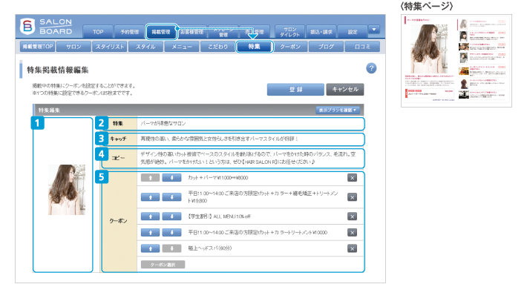Remove the カット+パーマ coupon
This screenshot has width=527, height=284.
353,177
